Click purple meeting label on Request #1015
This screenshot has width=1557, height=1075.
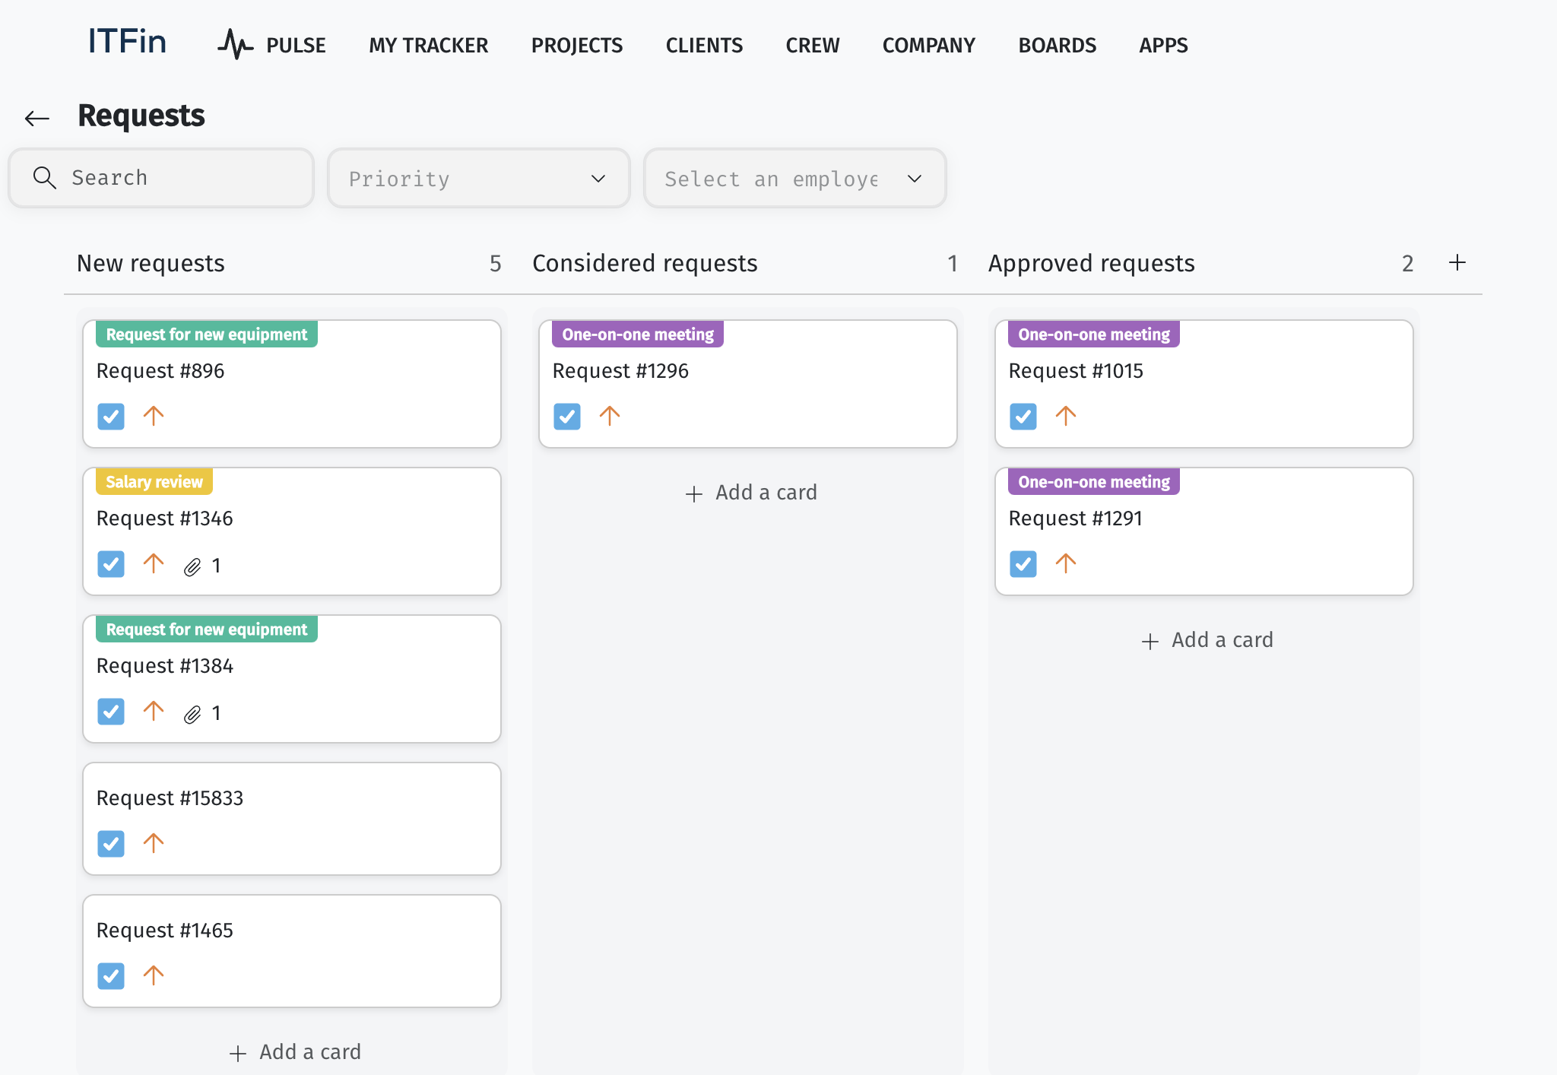(1094, 335)
